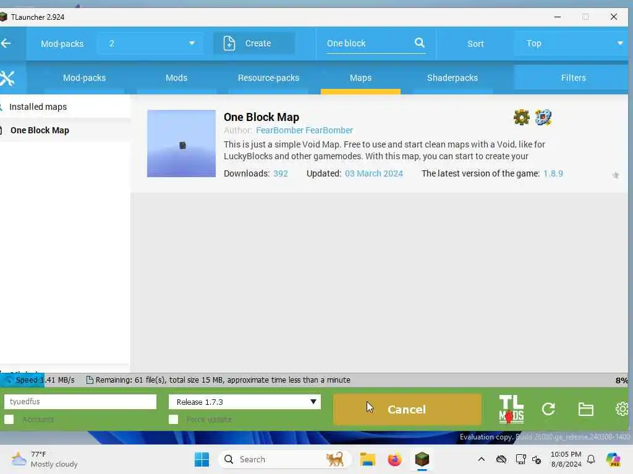Open the clock showing 10:05 PM
The image size is (633, 474).
pos(566,459)
